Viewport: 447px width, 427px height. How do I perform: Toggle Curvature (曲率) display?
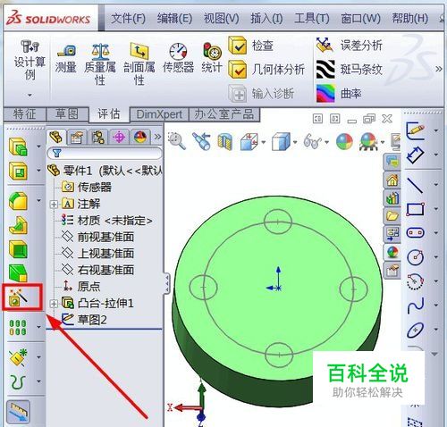click(x=339, y=93)
